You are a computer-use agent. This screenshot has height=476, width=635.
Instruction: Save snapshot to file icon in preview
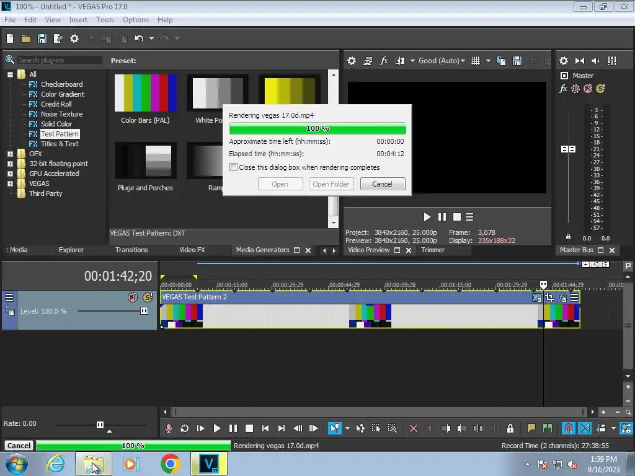[x=517, y=61]
